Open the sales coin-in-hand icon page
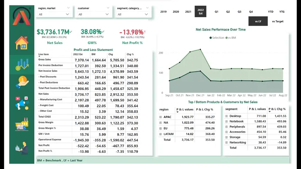Viewport: 301px width, 169px height. tap(22, 82)
